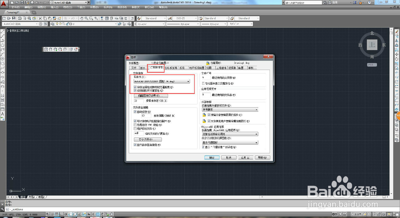This screenshot has height=218, width=400.
Task: Enable 维护日志文件 checkbox
Action: [x=135, y=129]
